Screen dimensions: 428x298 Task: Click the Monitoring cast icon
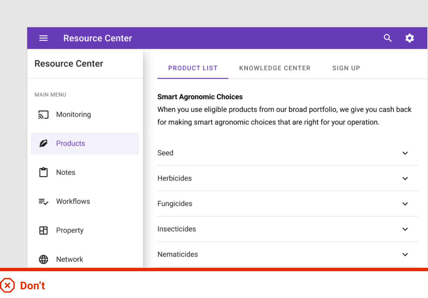(43, 115)
